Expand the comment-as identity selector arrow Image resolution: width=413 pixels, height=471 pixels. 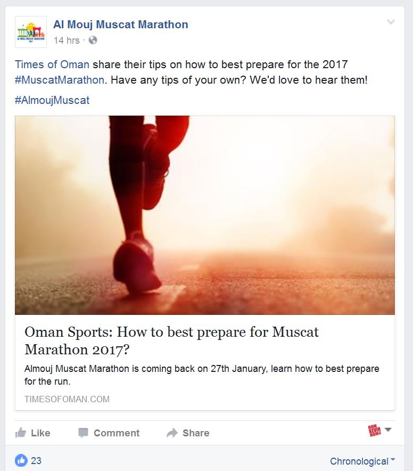[388, 429]
